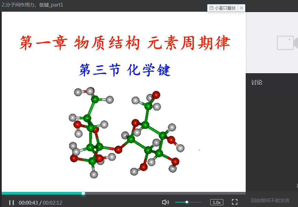Click the TV icon in small-window button
This screenshot has width=298, height=207.
tap(211, 8)
